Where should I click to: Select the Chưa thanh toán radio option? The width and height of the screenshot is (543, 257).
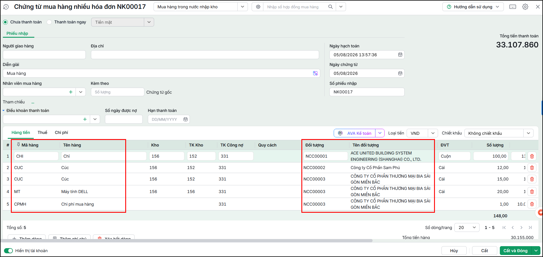point(5,22)
